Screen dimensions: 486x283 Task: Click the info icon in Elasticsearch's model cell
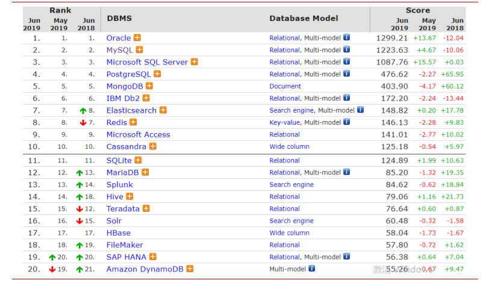point(360,110)
